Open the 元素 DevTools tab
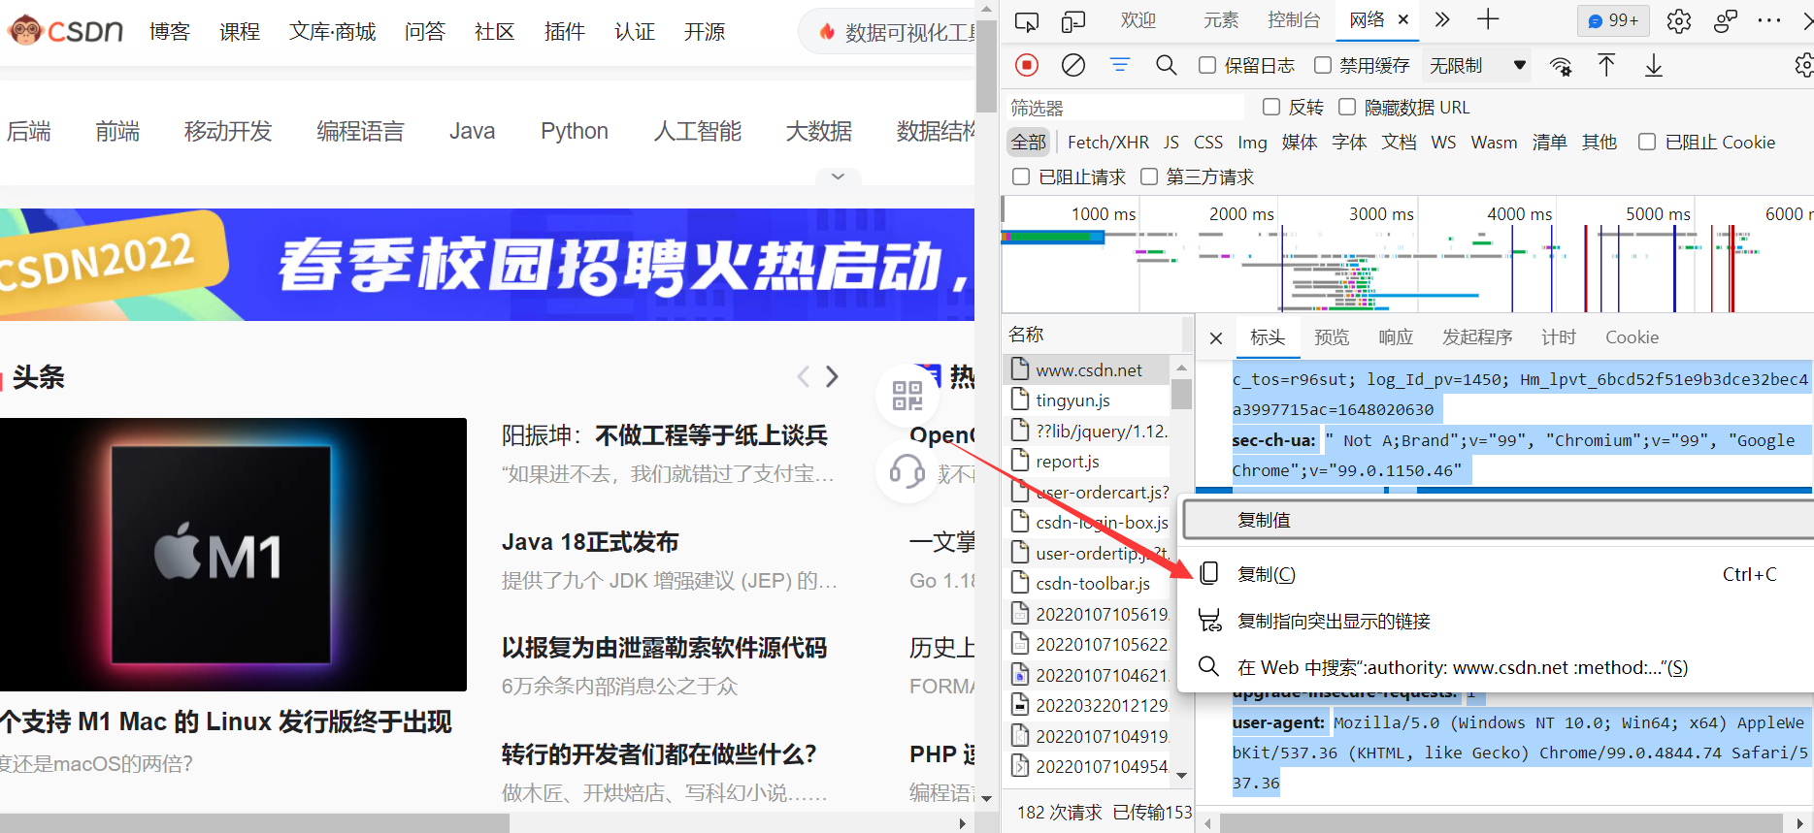The width and height of the screenshot is (1814, 833). tap(1221, 20)
